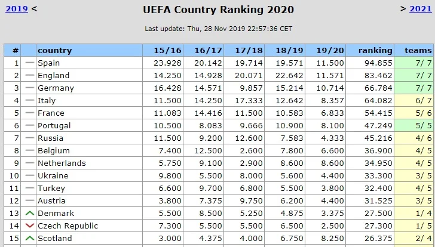
Task: Click the country column header
Action: point(54,51)
